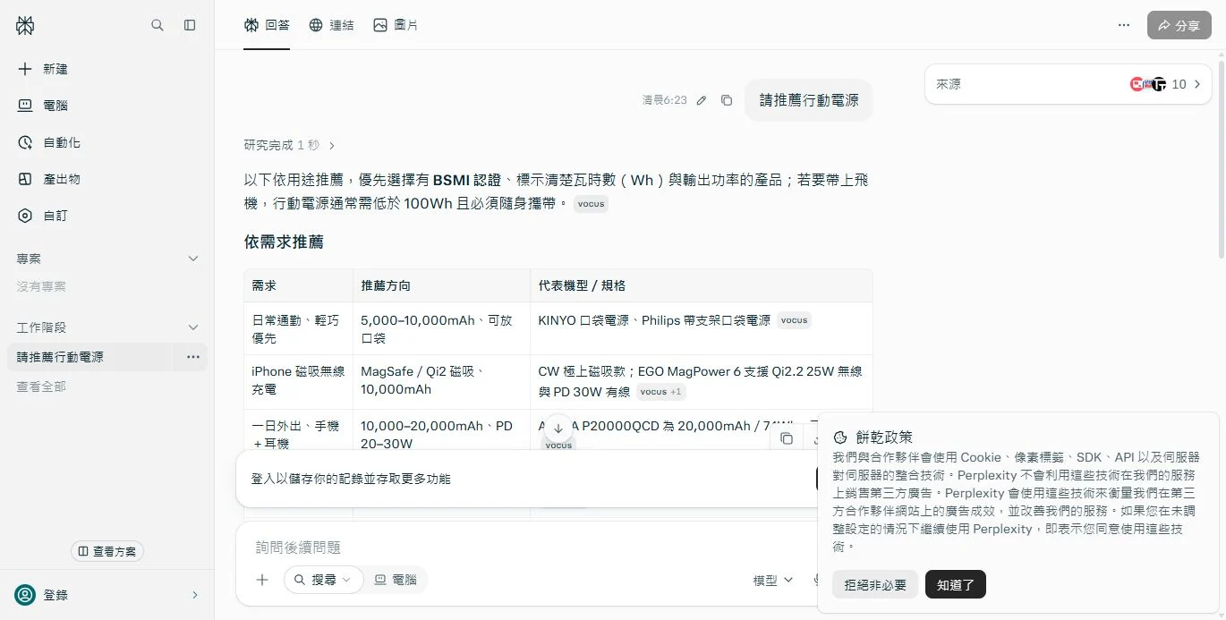Switch to the 圖片 tab
Viewport: 1226px width, 620px height.
tap(396, 25)
